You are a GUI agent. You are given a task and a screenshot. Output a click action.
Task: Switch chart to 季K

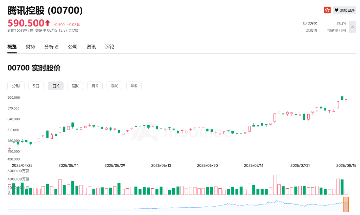click(114, 86)
